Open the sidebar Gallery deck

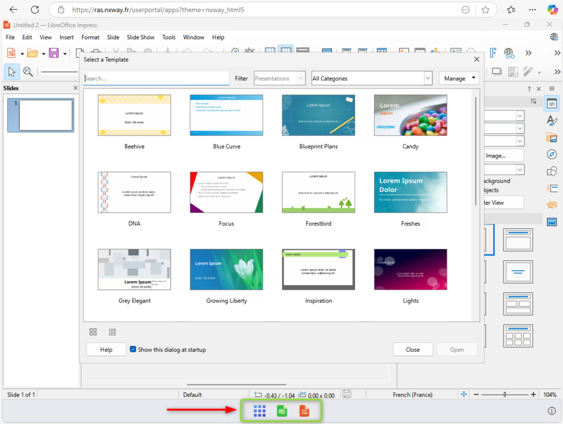[552, 137]
